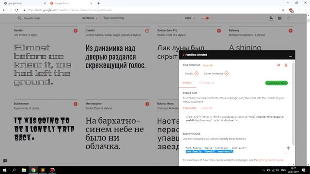The height and width of the screenshot is (174, 310).
Task: Open the Windows Start menu
Action: 4,170
